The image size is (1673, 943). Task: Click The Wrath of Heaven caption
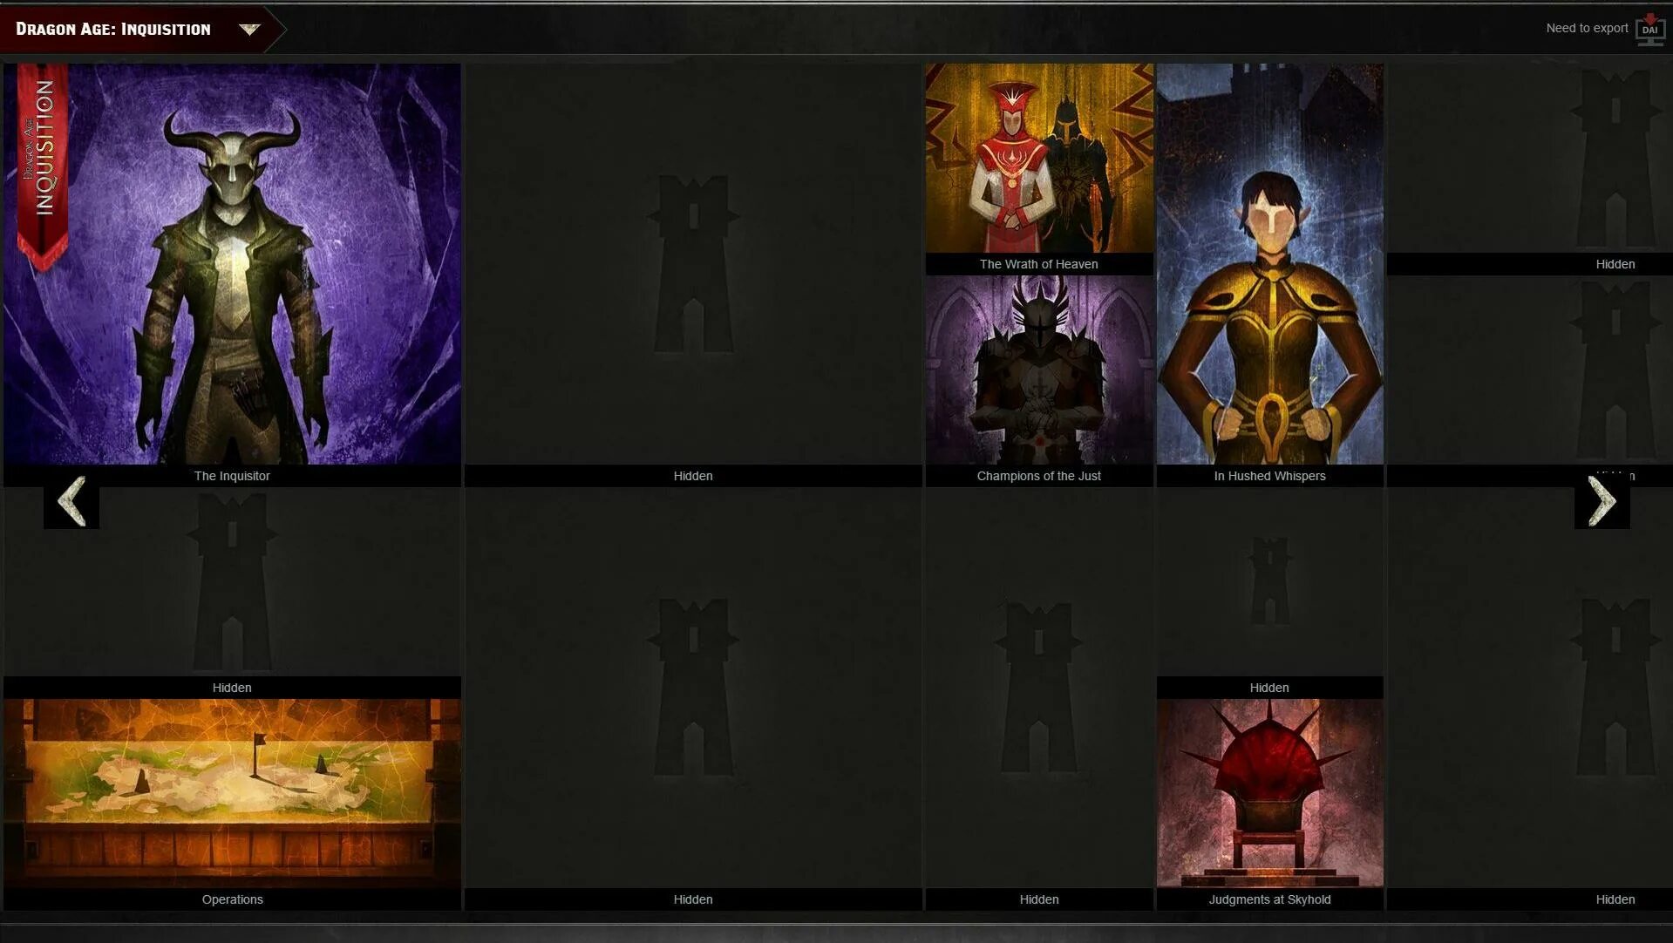click(x=1039, y=264)
